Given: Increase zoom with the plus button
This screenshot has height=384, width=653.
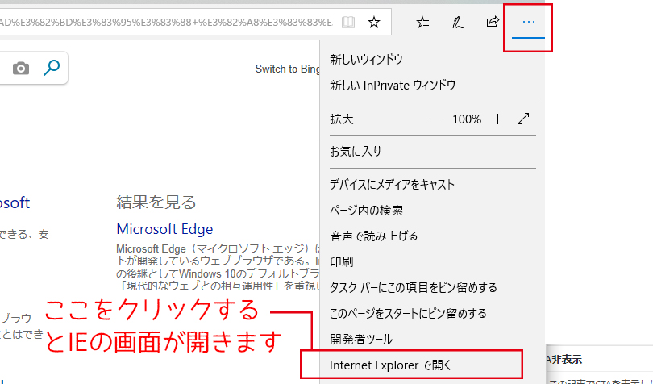Looking at the screenshot, I should (497, 119).
